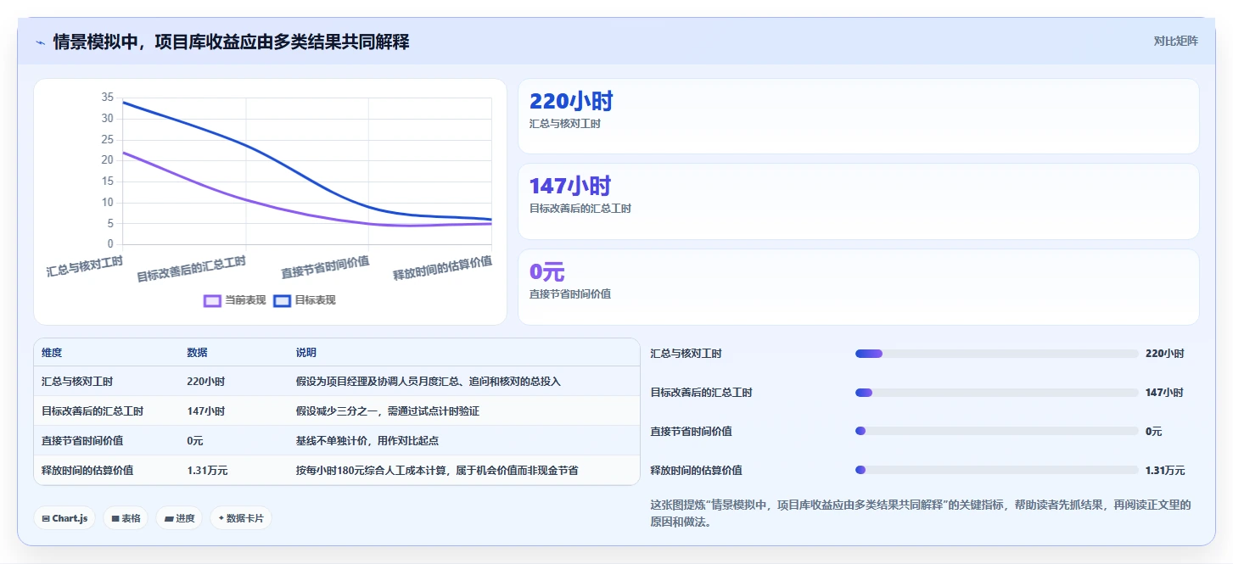Click the description 基线不单独计价，用作对比起点
1233x564 pixels.
[367, 441]
